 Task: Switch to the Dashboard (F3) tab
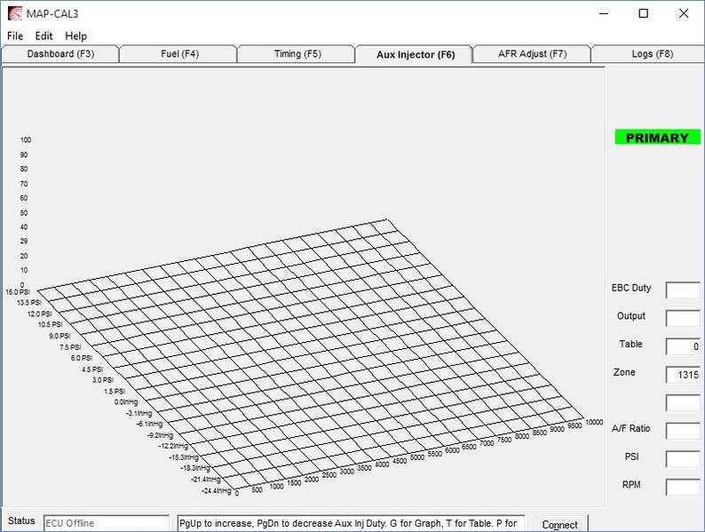[60, 54]
